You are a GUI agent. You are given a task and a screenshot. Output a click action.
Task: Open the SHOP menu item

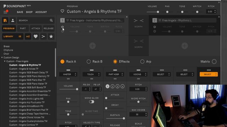tap(29, 12)
